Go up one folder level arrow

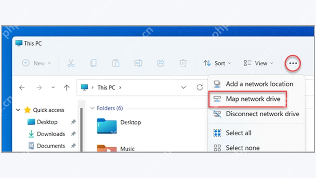[66, 87]
